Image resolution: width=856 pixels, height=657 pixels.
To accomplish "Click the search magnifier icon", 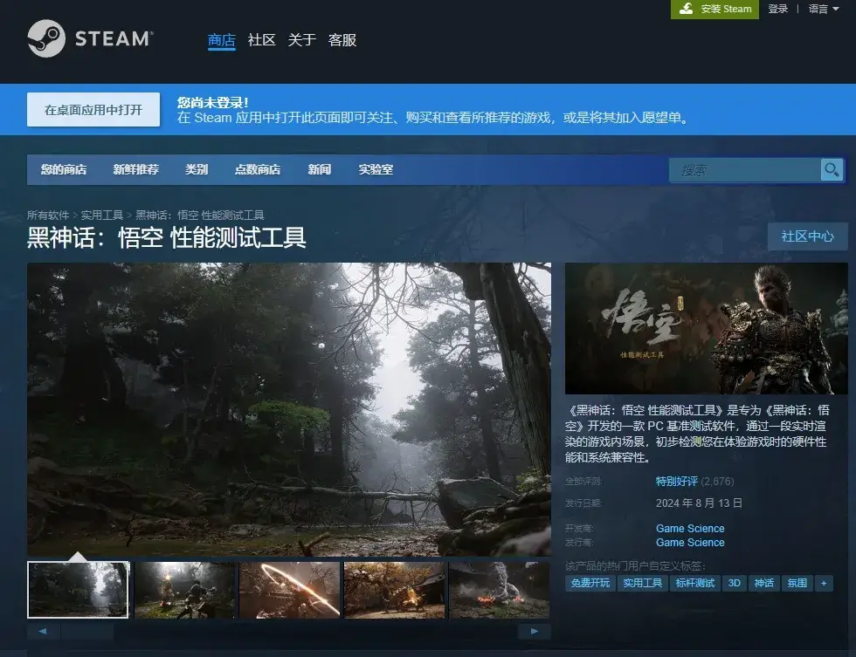I will click(x=832, y=170).
